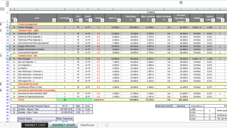
Task: Open wide W/B description column filter
Action: point(54,20)
